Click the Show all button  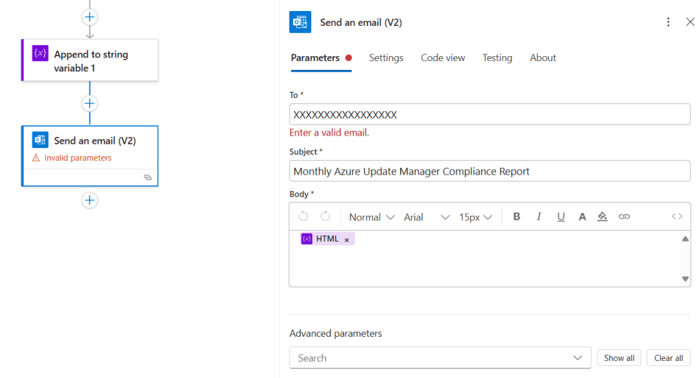(619, 357)
